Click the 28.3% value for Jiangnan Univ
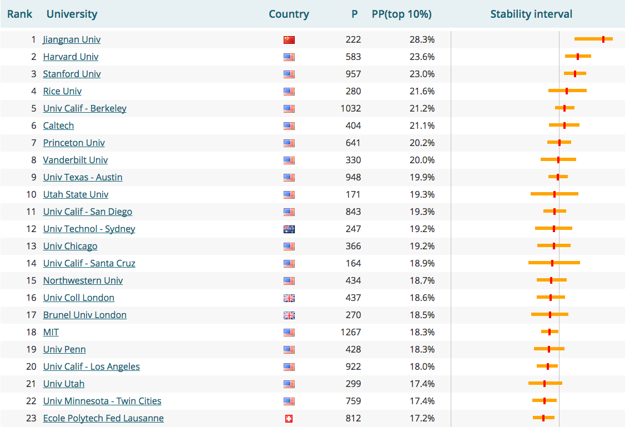 point(422,39)
